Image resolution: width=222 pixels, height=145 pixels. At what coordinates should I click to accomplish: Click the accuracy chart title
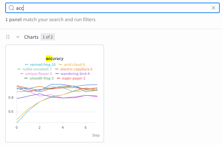(55, 58)
